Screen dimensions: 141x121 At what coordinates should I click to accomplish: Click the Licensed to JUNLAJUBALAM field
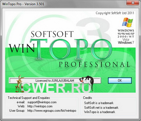(x=55, y=80)
